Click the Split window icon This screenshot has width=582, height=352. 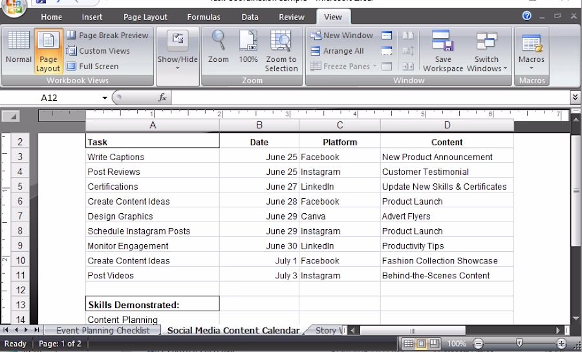[387, 35]
